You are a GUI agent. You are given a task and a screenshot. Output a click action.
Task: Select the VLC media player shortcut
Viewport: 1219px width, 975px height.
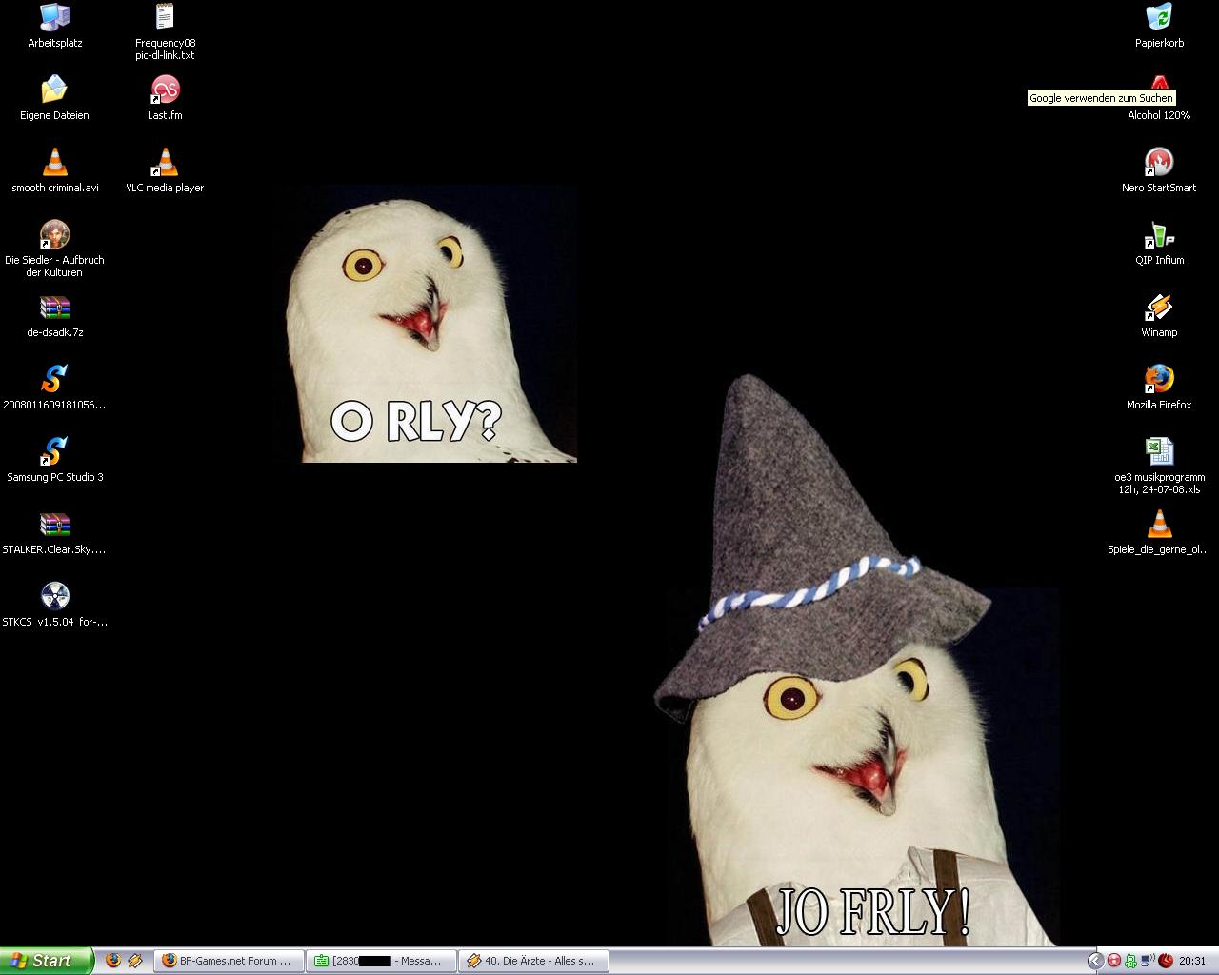(x=165, y=170)
